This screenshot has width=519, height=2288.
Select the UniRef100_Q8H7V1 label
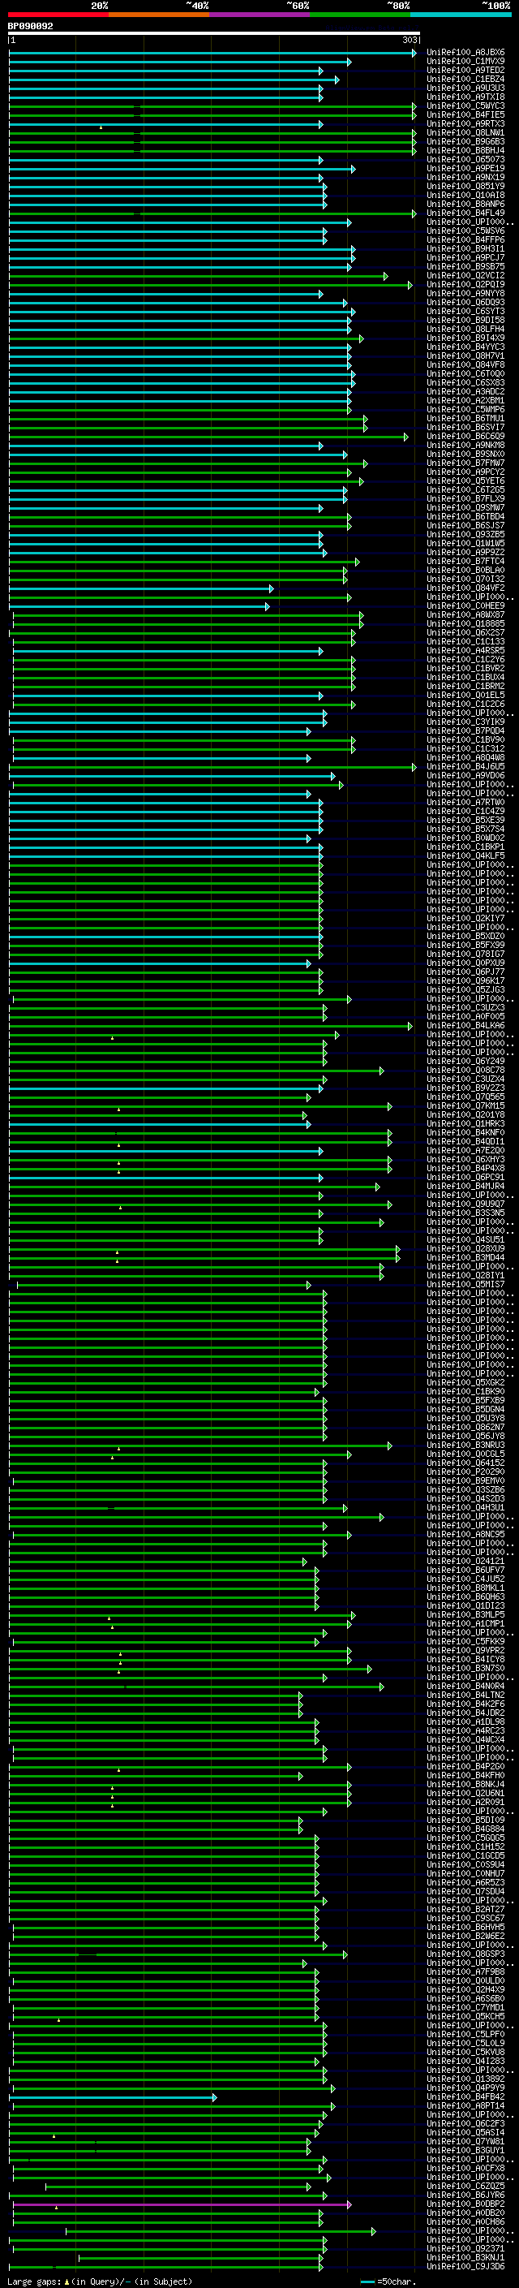click(465, 356)
